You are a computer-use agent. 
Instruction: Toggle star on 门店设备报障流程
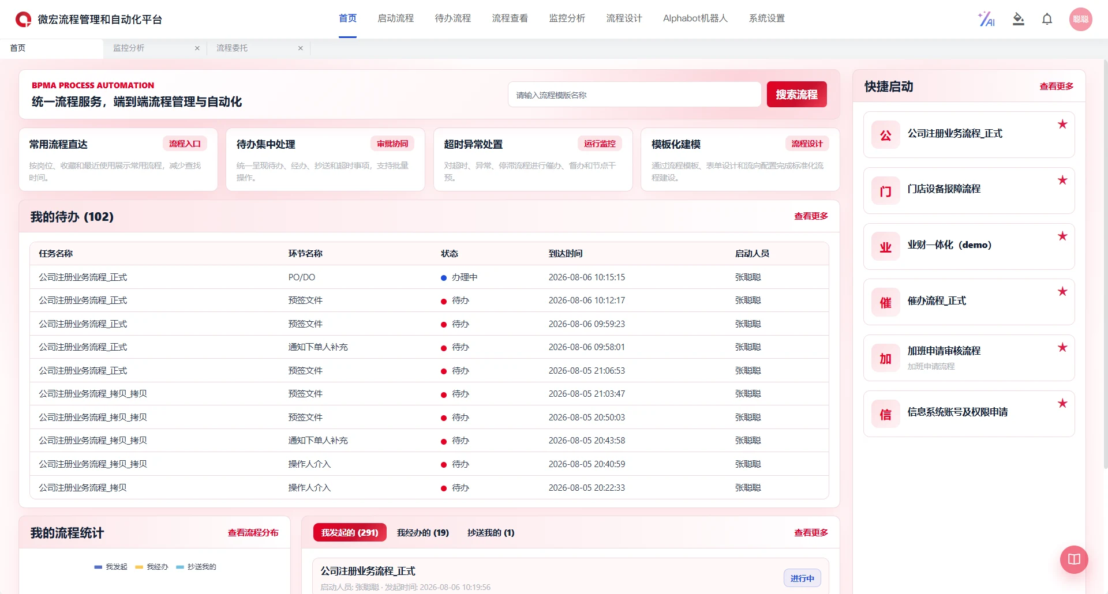[x=1062, y=180]
